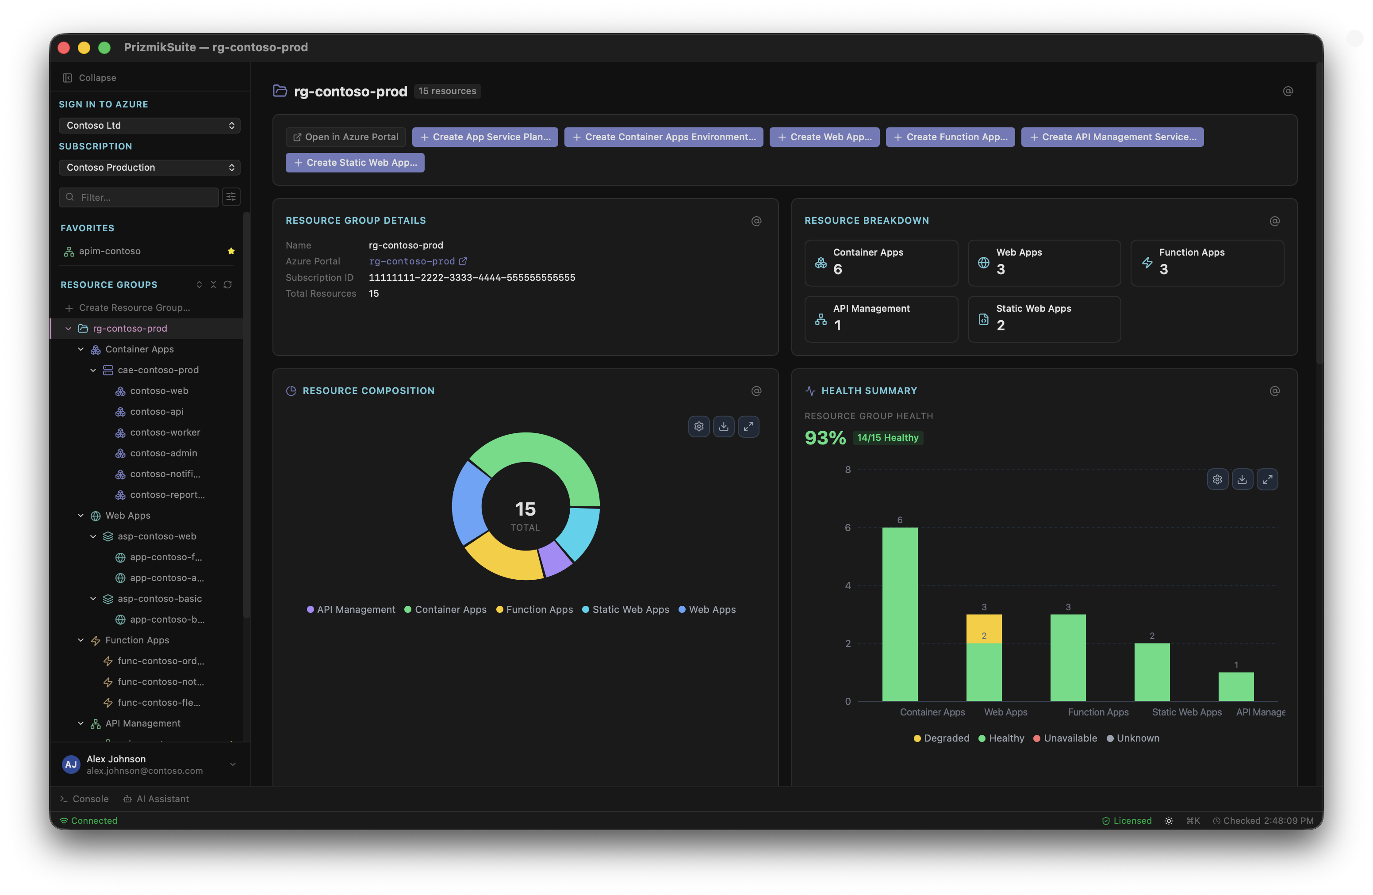This screenshot has width=1373, height=895.
Task: Click Checked 2:48:09 PM status
Action: 1263,821
